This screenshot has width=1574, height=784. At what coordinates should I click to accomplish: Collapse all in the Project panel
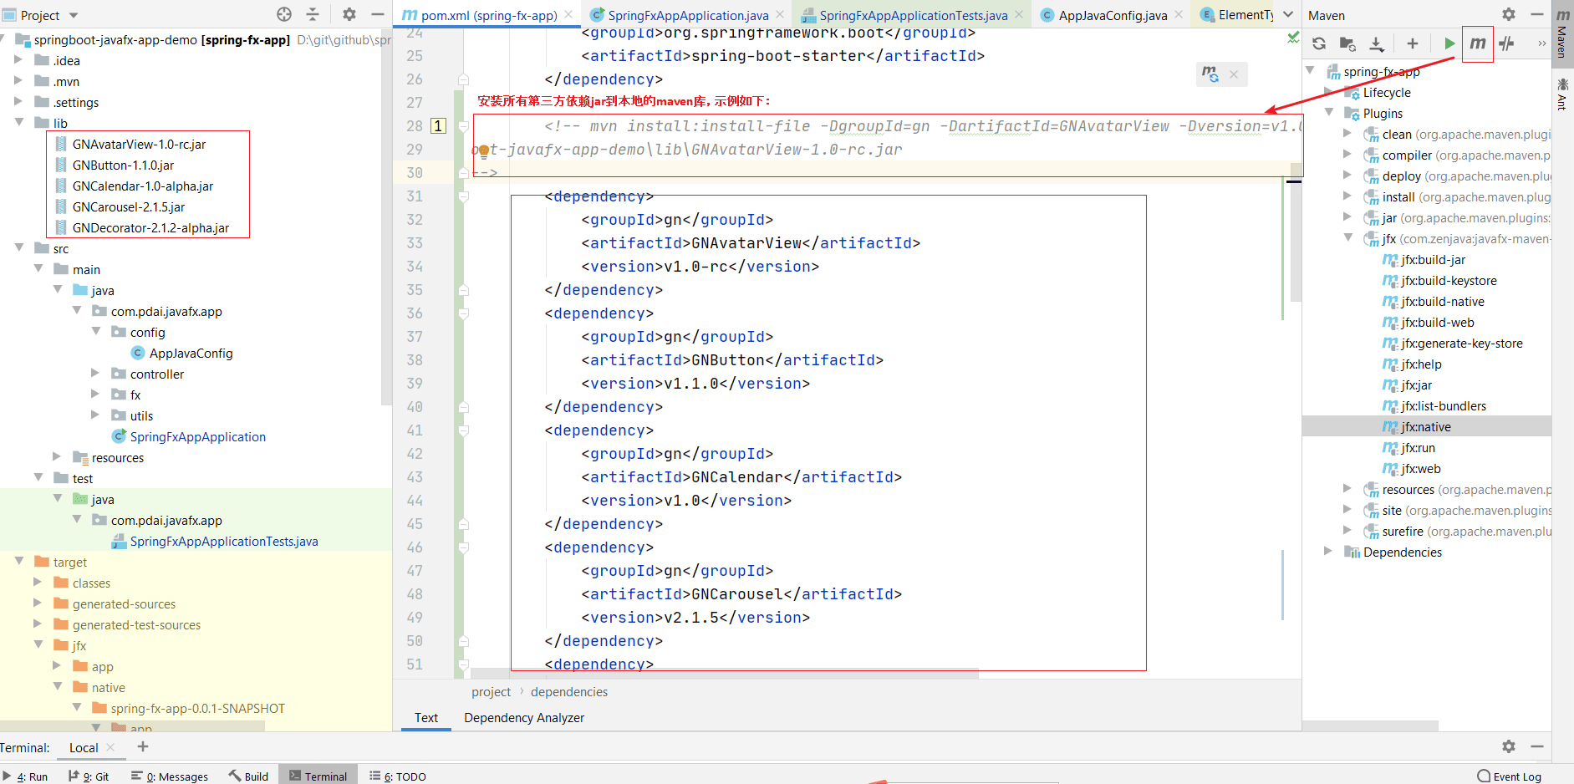(x=313, y=14)
